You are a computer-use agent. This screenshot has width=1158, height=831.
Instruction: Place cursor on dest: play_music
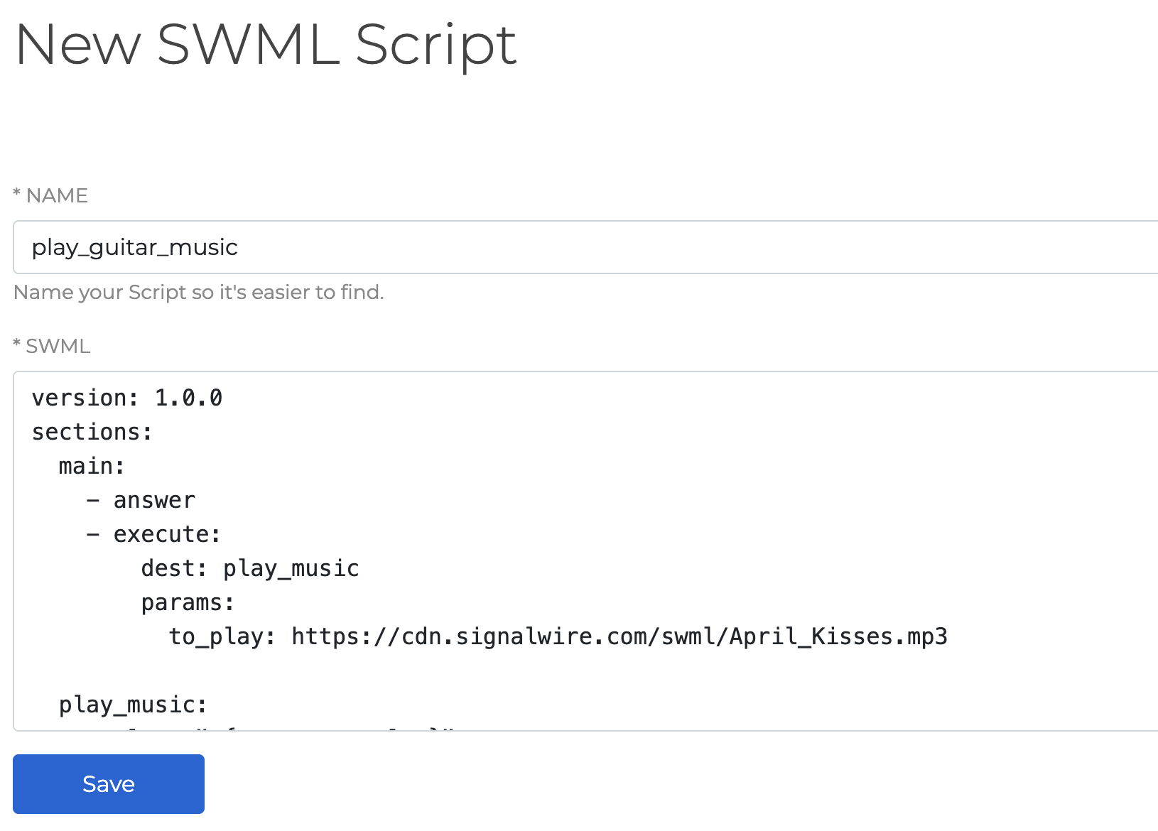click(249, 567)
